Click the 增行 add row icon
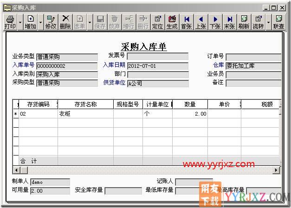This screenshot has width=291, height=208. click(x=129, y=22)
